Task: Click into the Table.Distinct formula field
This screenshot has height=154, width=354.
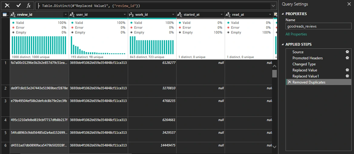Action: [153, 6]
